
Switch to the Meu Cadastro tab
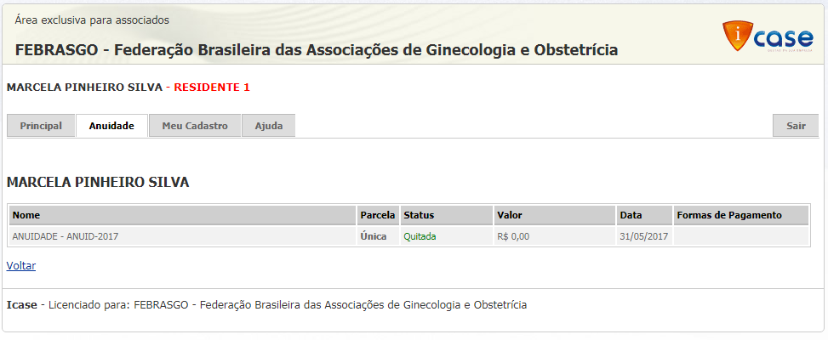[195, 126]
